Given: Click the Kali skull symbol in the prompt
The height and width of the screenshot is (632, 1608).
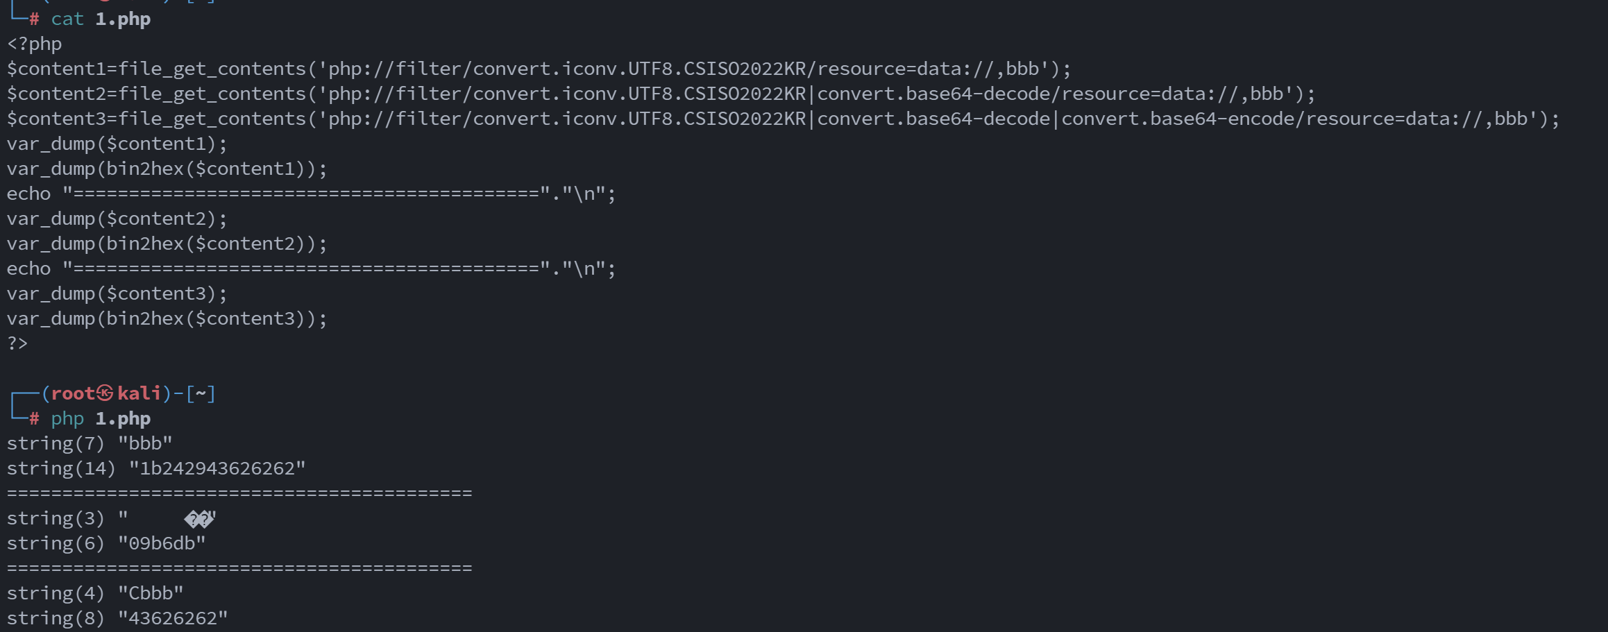Looking at the screenshot, I should coord(105,393).
